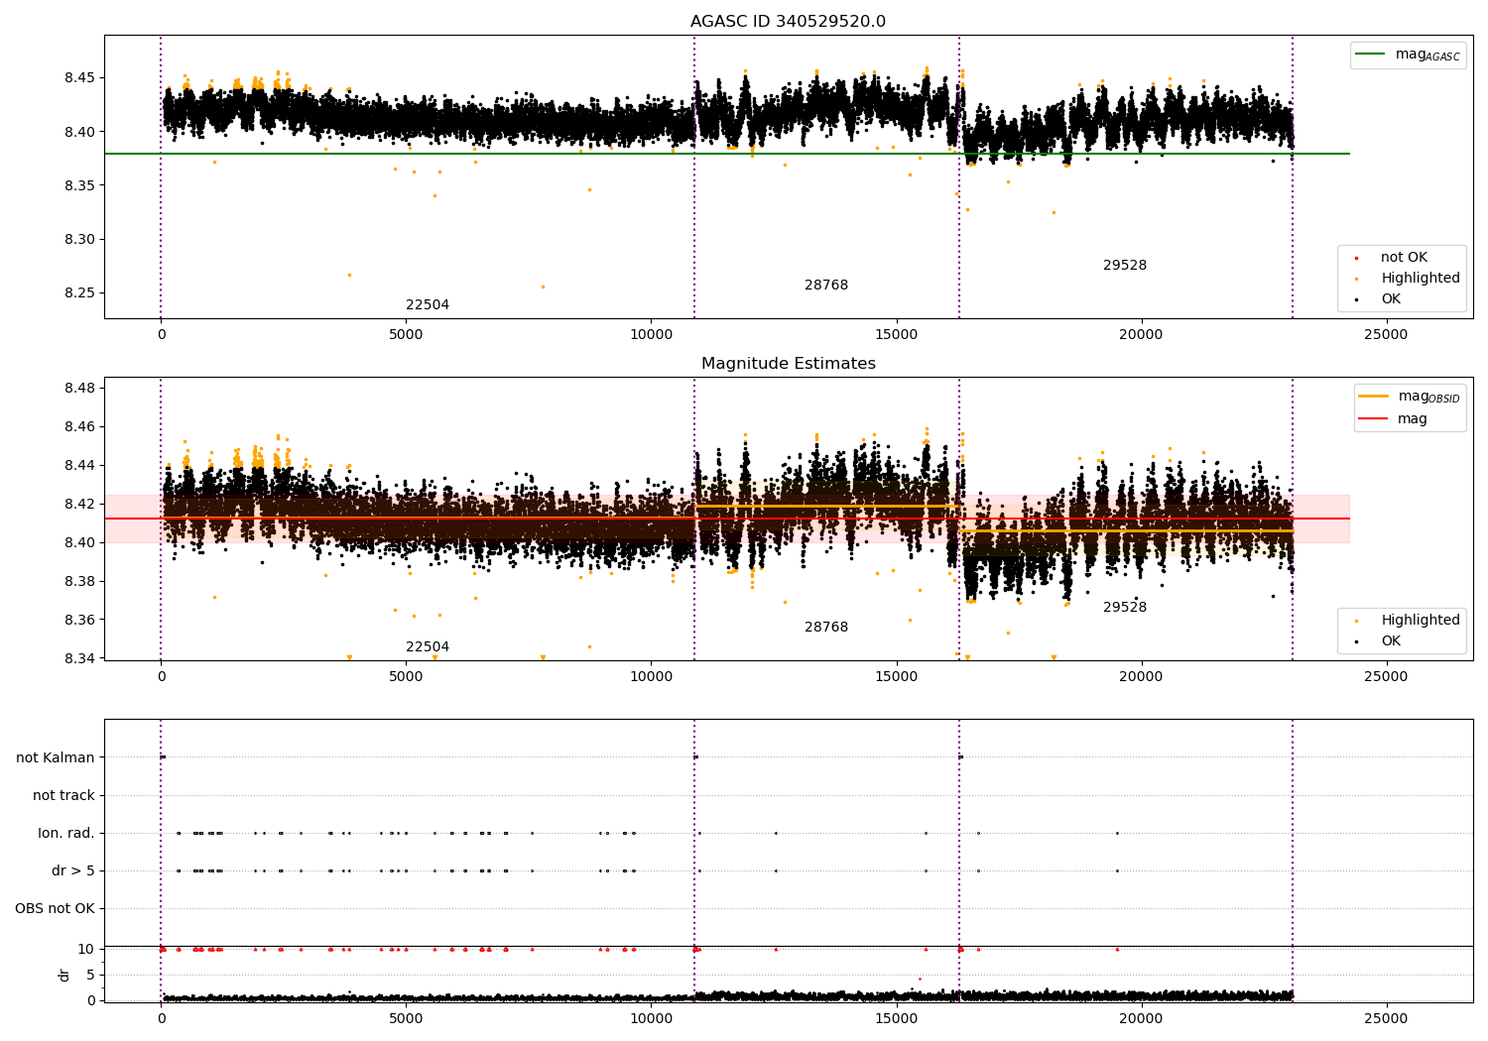Click the 8.44 y-axis tick label

point(79,465)
